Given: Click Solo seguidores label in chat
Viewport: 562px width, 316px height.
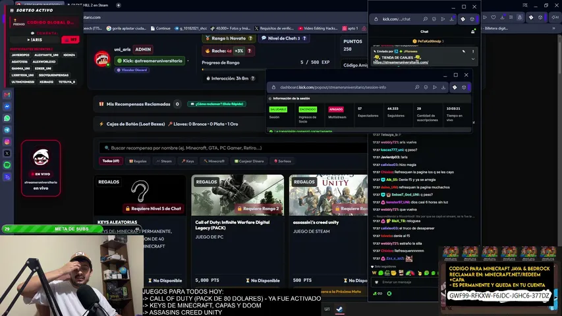Looking at the screenshot, I should (x=385, y=267).
